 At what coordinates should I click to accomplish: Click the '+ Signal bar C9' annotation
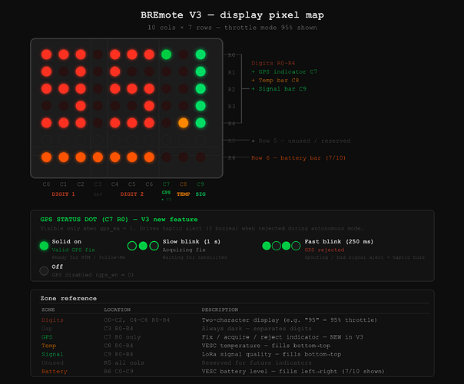click(279, 89)
